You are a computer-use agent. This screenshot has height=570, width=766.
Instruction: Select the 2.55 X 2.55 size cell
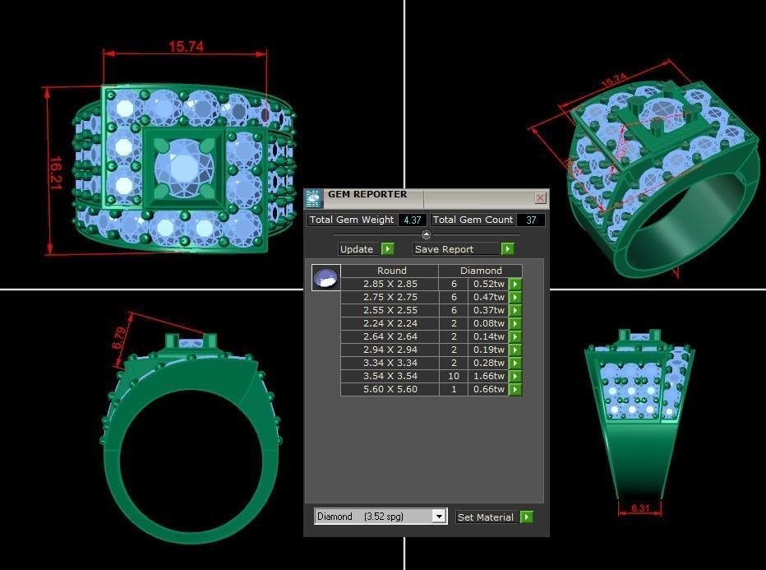[390, 310]
